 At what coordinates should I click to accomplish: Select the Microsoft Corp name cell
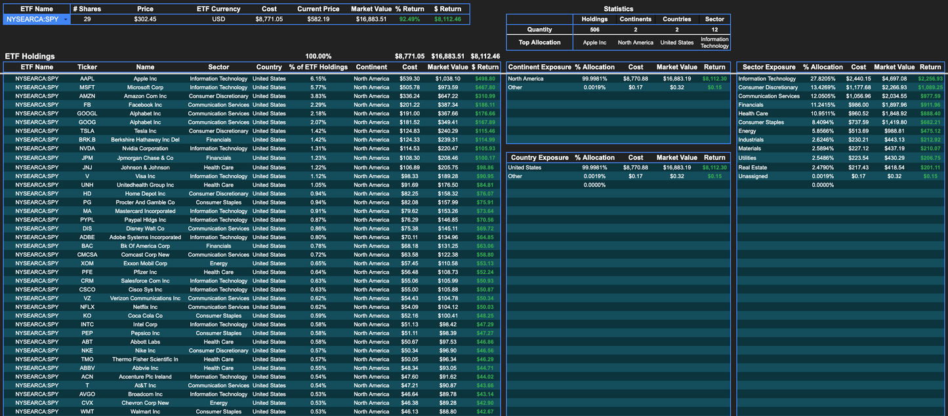(x=145, y=87)
